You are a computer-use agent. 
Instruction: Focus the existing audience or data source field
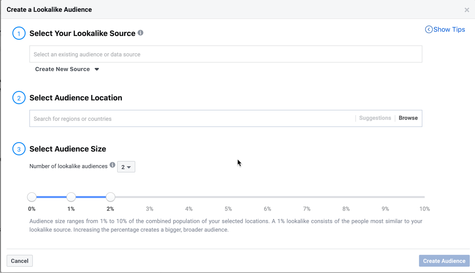point(226,54)
